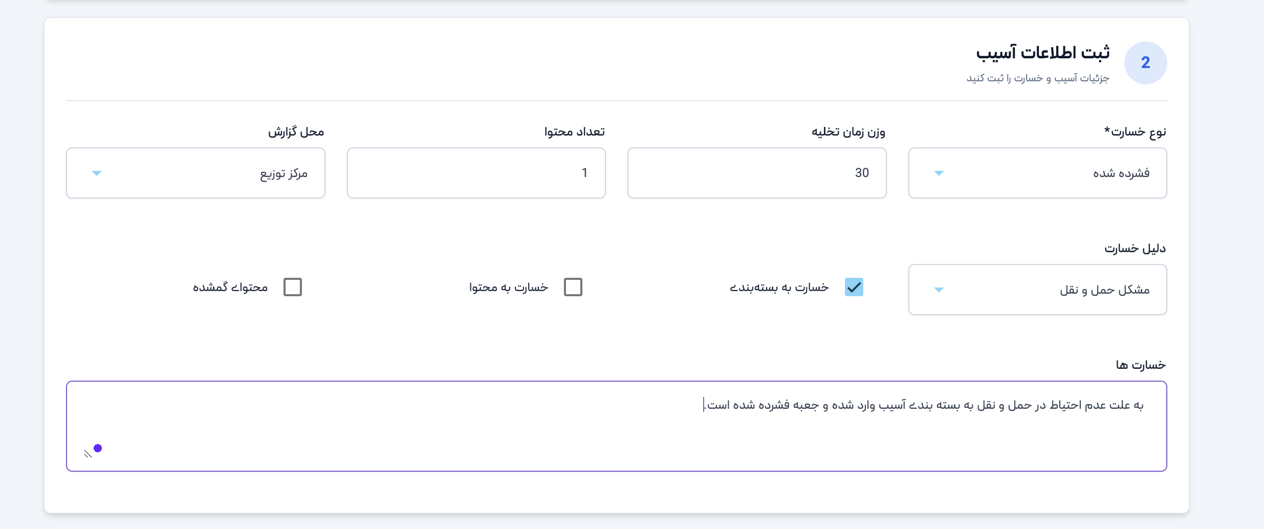Click the ثبت اطلاعات آسیب section heading
1264x529 pixels.
(1042, 53)
